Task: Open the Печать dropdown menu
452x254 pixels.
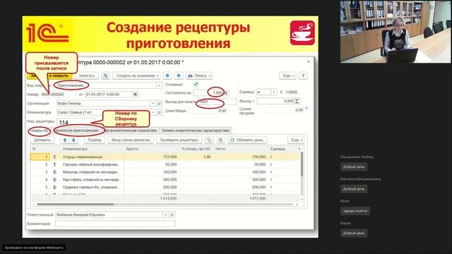Action: pos(199,75)
